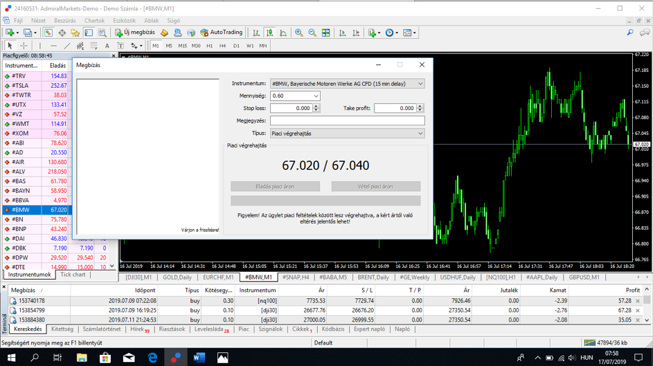The width and height of the screenshot is (653, 366).
Task: Open the Számlatörténet terminal tab
Action: coord(102,329)
